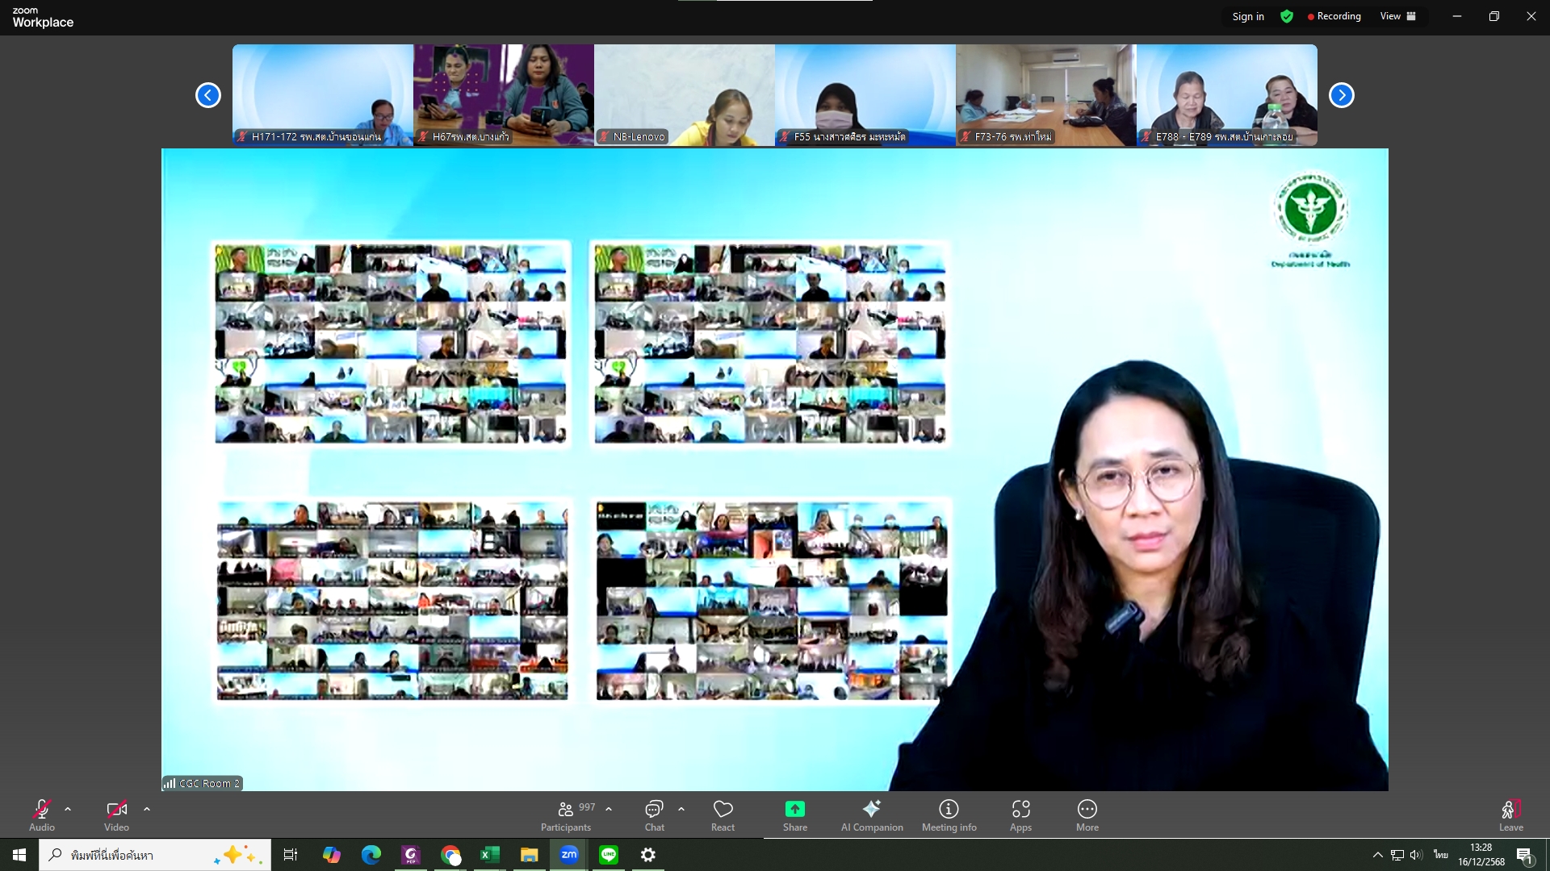The height and width of the screenshot is (871, 1550).
Task: Expand video options arrow next to Video
Action: coord(147,809)
